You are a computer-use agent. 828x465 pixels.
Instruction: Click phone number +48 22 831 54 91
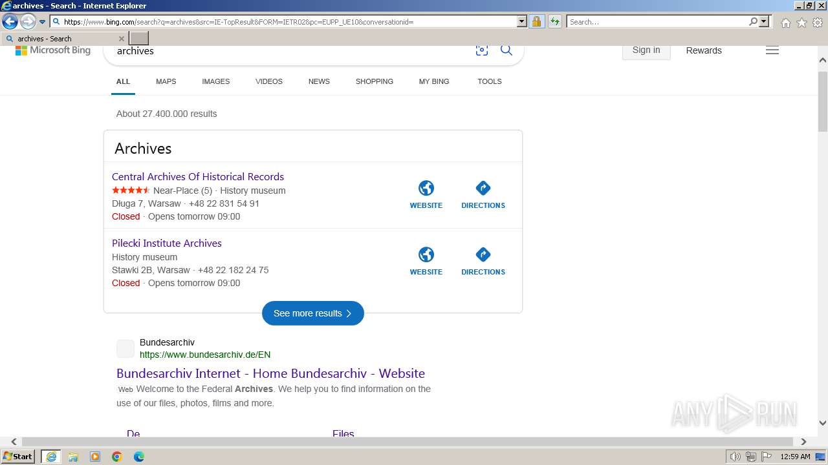(224, 203)
